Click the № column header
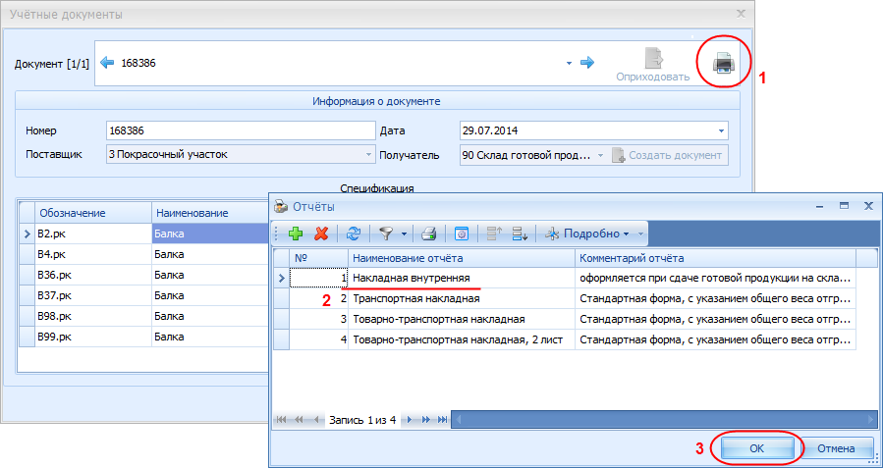Viewport: 883px width, 468px height. coord(319,258)
